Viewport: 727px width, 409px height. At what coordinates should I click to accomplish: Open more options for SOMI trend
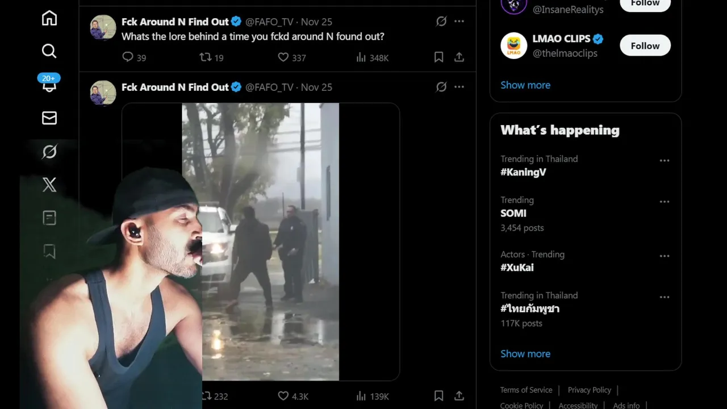[x=664, y=202]
